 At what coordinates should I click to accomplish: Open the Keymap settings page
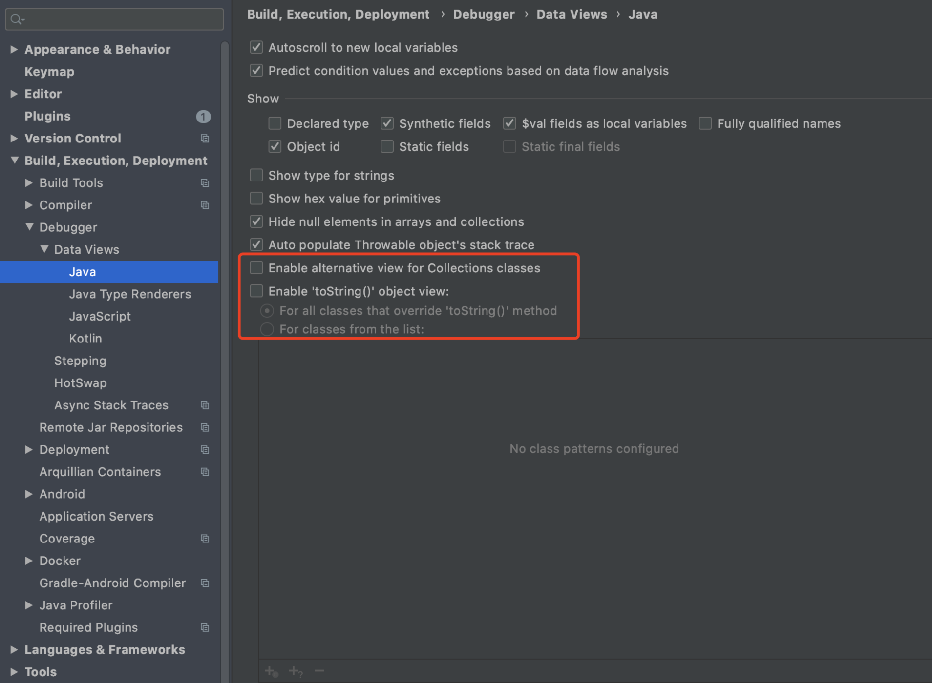[49, 72]
